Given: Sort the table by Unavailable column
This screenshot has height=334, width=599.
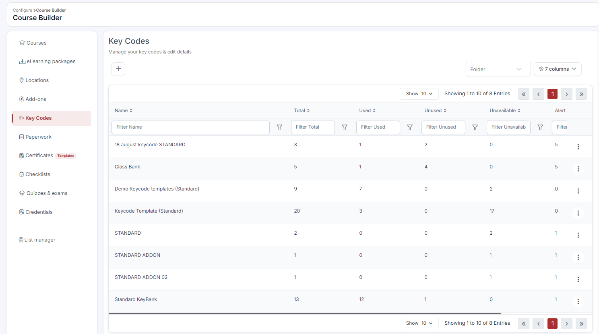Looking at the screenshot, I should pyautogui.click(x=505, y=111).
